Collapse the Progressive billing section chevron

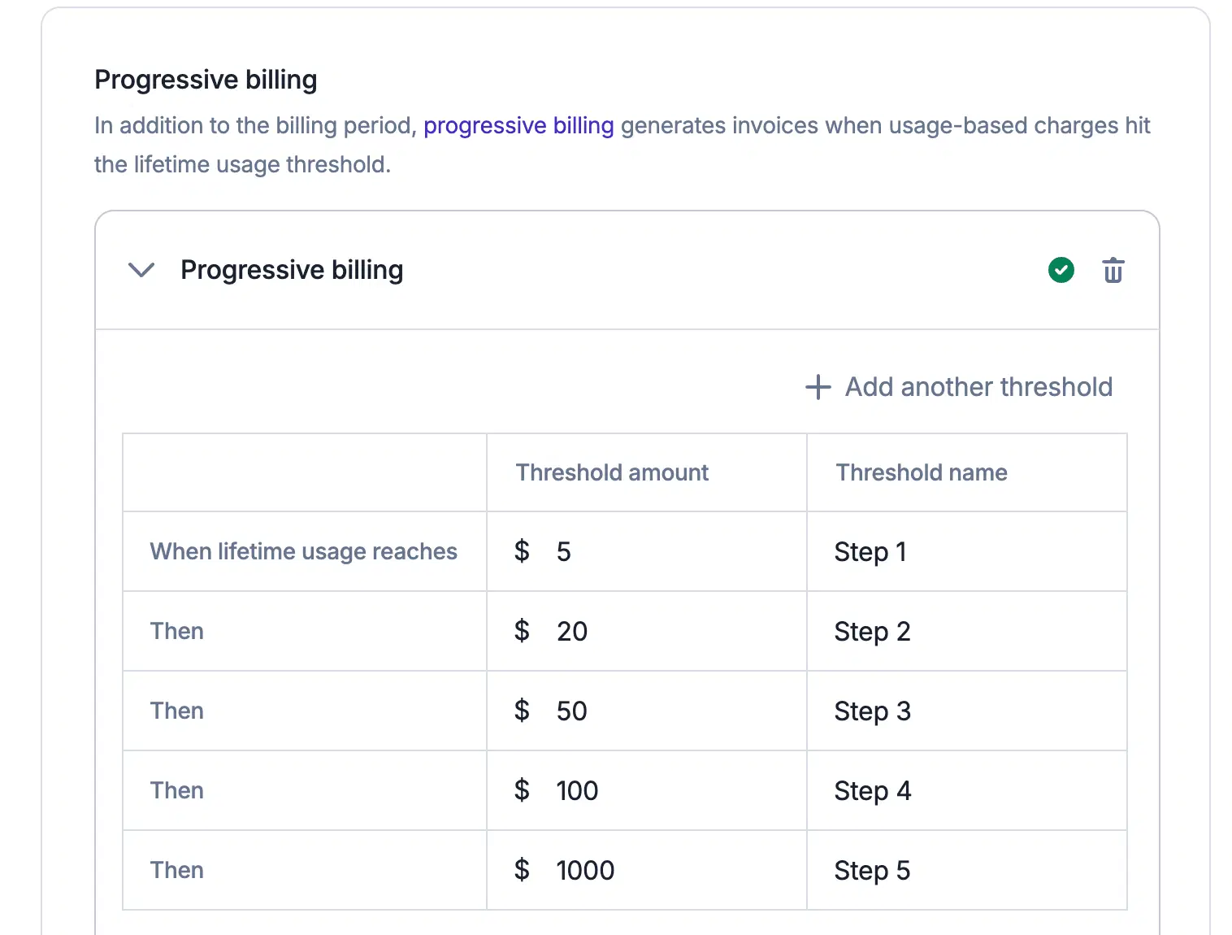[x=141, y=270]
